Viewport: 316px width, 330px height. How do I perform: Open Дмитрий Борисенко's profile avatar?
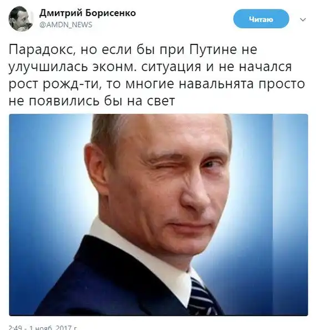pos(21,18)
